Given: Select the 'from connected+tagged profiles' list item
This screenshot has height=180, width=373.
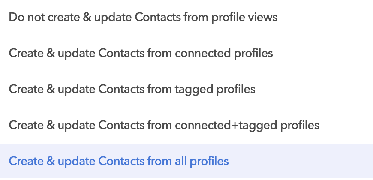Looking at the screenshot, I should click(x=186, y=126).
